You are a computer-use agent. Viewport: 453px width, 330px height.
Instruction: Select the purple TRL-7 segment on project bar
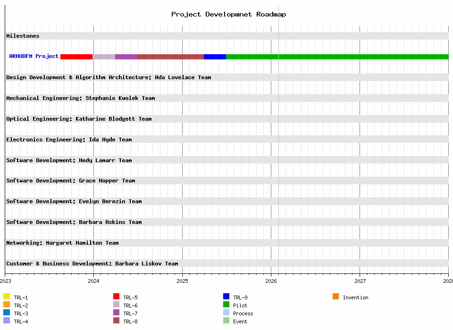click(x=126, y=57)
